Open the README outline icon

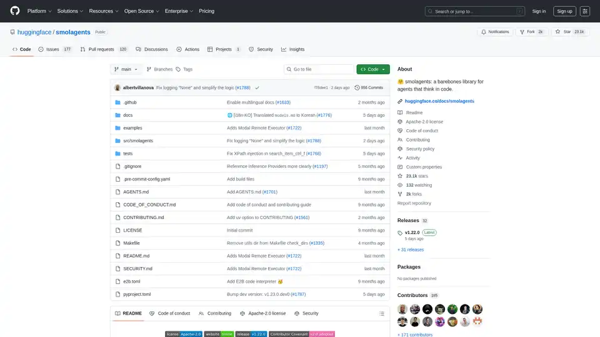(x=382, y=313)
